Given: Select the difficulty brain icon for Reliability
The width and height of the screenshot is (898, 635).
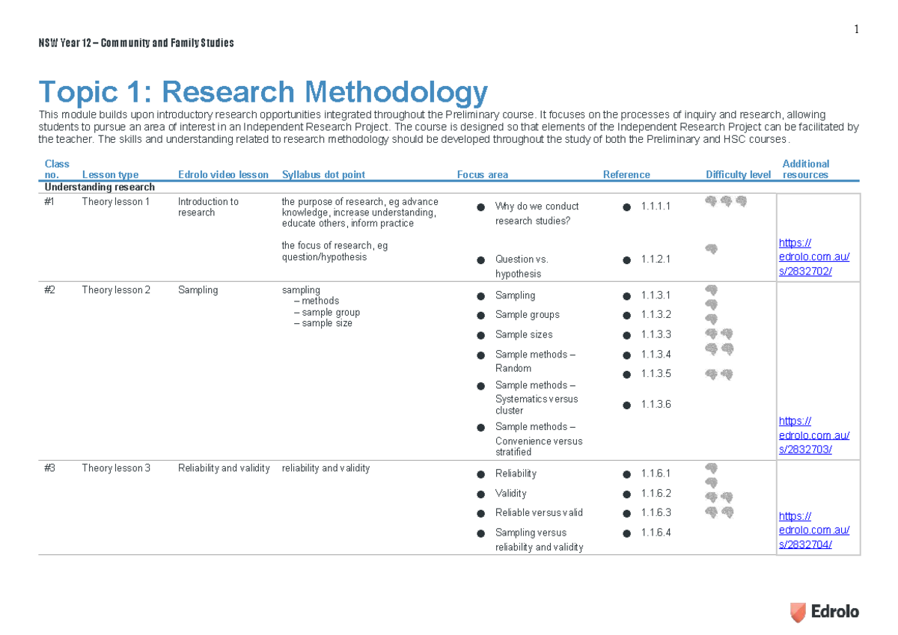Looking at the screenshot, I should pyautogui.click(x=709, y=470).
